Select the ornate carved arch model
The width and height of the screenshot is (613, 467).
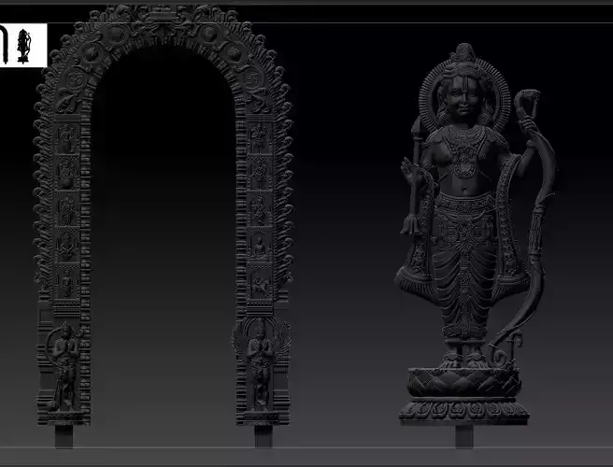(x=164, y=227)
